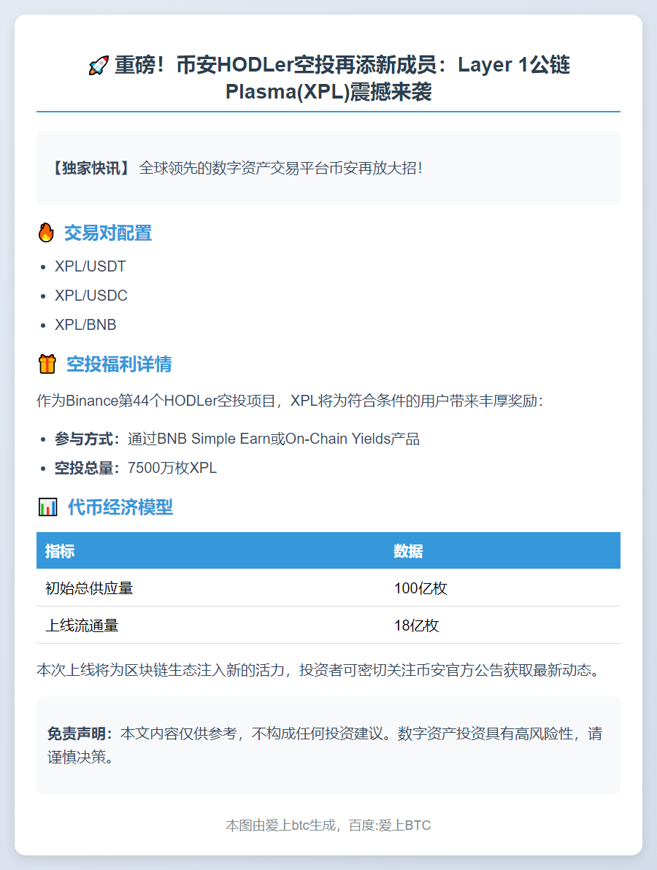
Task: Click the 交易对配置 section heading
Action: 108,232
